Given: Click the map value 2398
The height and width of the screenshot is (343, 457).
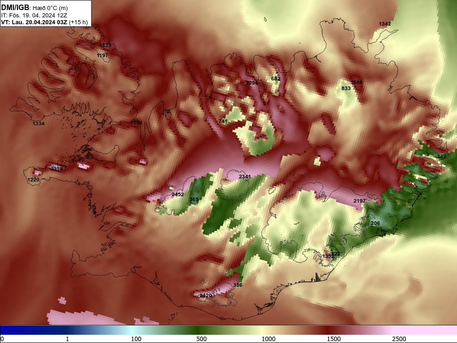Looking at the screenshot, I should pos(57,168).
